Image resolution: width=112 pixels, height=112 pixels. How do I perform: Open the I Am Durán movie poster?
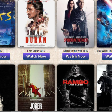(x=36, y=24)
